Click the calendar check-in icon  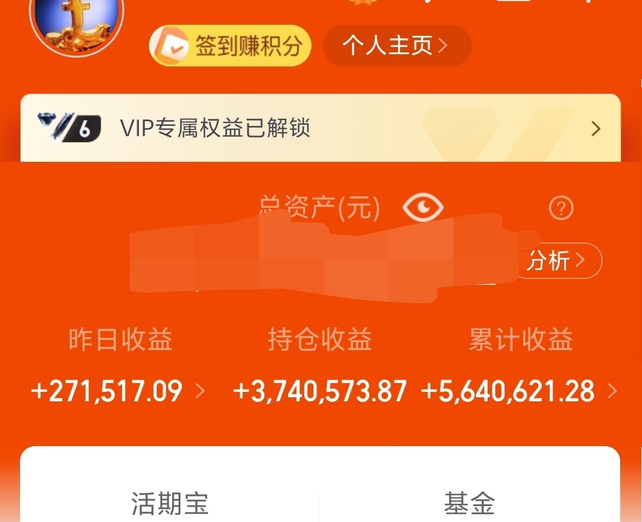click(172, 45)
